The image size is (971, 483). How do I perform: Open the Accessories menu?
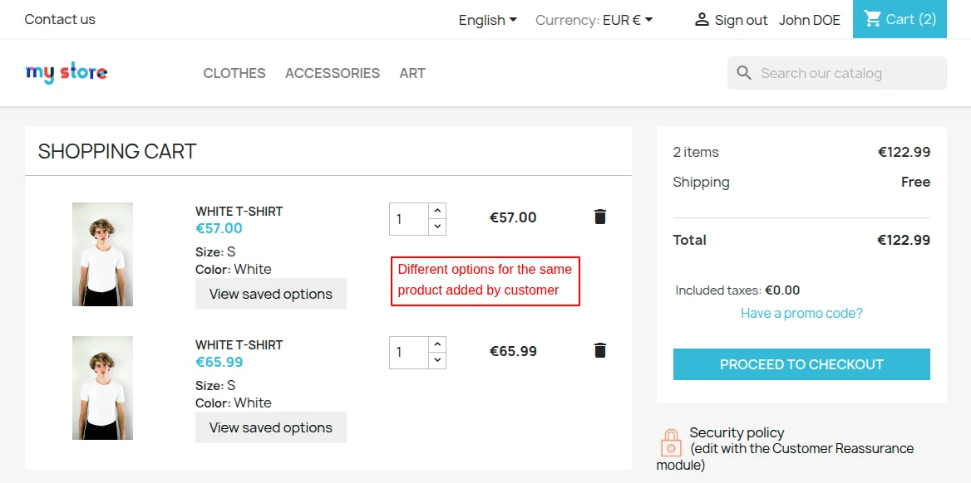pos(333,73)
